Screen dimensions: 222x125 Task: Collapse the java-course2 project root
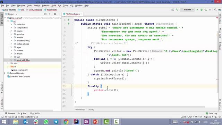[5, 18]
